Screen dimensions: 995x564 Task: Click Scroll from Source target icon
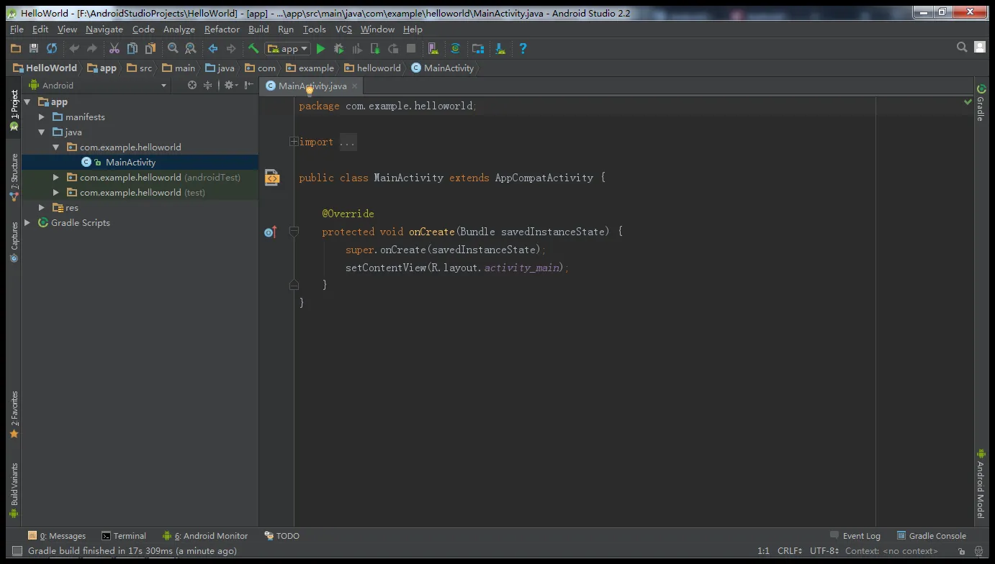(x=192, y=85)
